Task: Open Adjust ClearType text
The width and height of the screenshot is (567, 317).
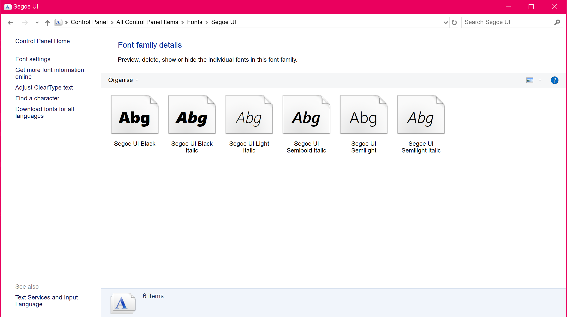Action: click(x=44, y=88)
